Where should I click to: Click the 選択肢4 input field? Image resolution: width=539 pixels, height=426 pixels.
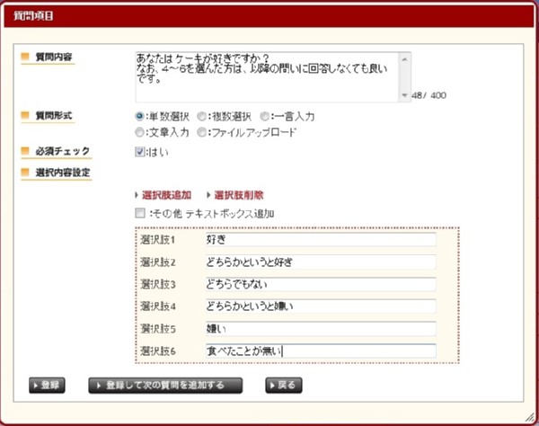pos(319,307)
